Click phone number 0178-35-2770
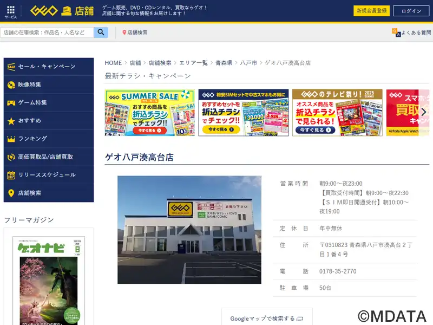The height and width of the screenshot is (325, 433). 338,271
